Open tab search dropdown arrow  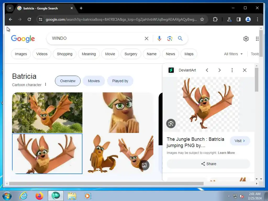pyautogui.click(x=10, y=8)
